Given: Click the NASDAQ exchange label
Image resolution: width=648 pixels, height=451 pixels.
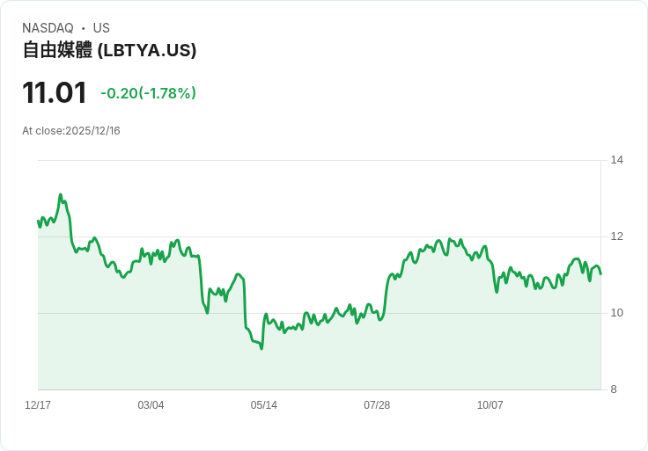Looking at the screenshot, I should 48,28.
